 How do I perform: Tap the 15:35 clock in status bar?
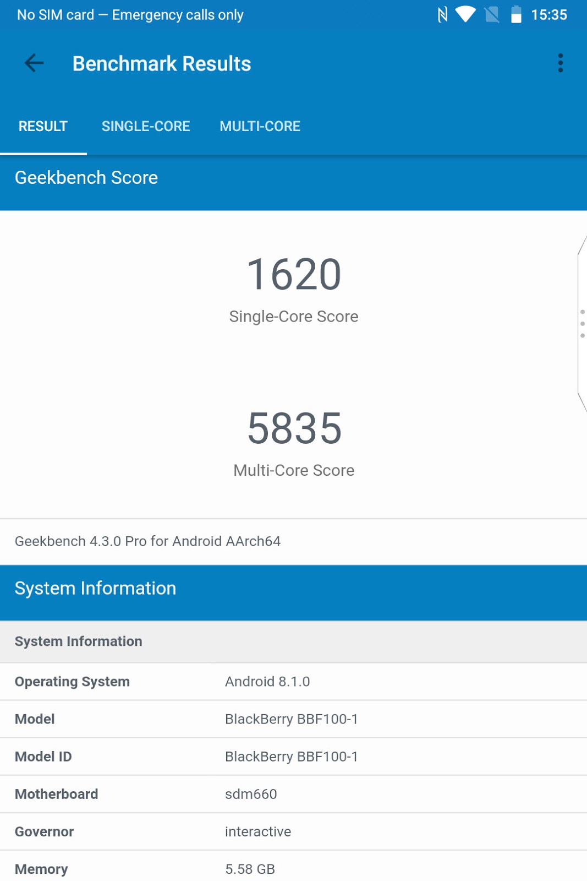point(549,15)
